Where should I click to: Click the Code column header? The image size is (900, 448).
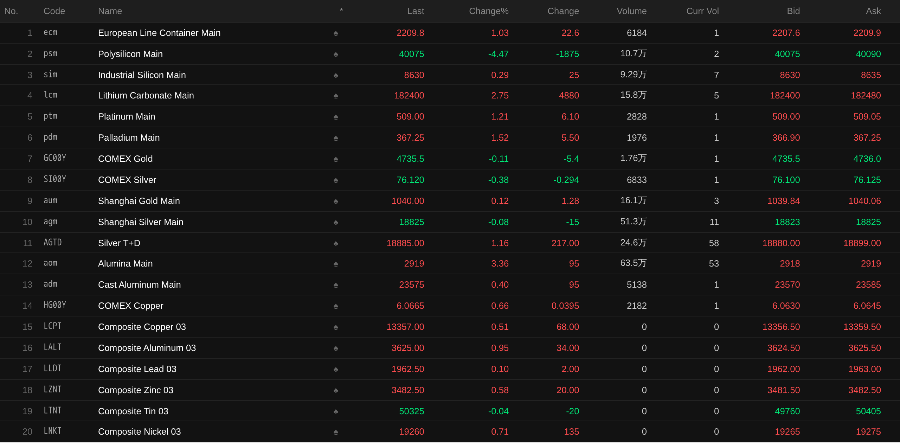click(x=54, y=11)
